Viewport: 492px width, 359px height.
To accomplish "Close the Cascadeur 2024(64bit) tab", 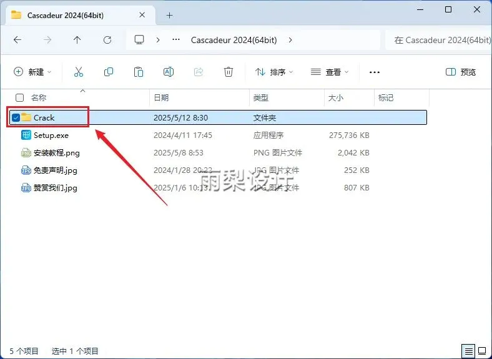I will [x=142, y=15].
